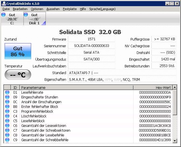Open the Sprache(Language) menu
This screenshot has height=147, width=181.
(x=102, y=9)
